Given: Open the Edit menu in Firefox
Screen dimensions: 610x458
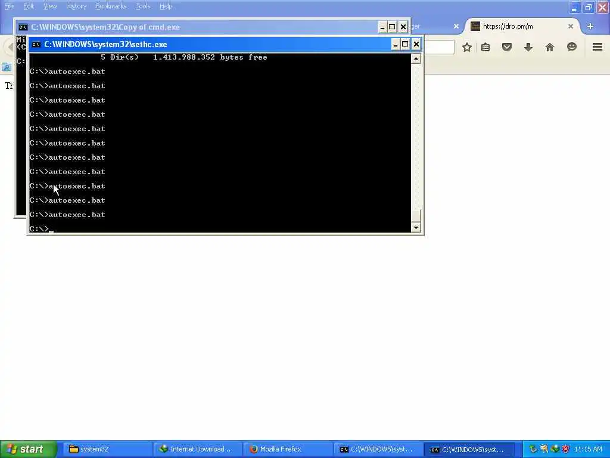Looking at the screenshot, I should pos(29,6).
